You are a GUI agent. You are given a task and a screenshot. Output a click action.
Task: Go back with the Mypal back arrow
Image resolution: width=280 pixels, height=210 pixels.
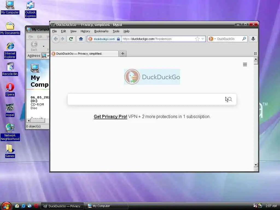[56, 39]
